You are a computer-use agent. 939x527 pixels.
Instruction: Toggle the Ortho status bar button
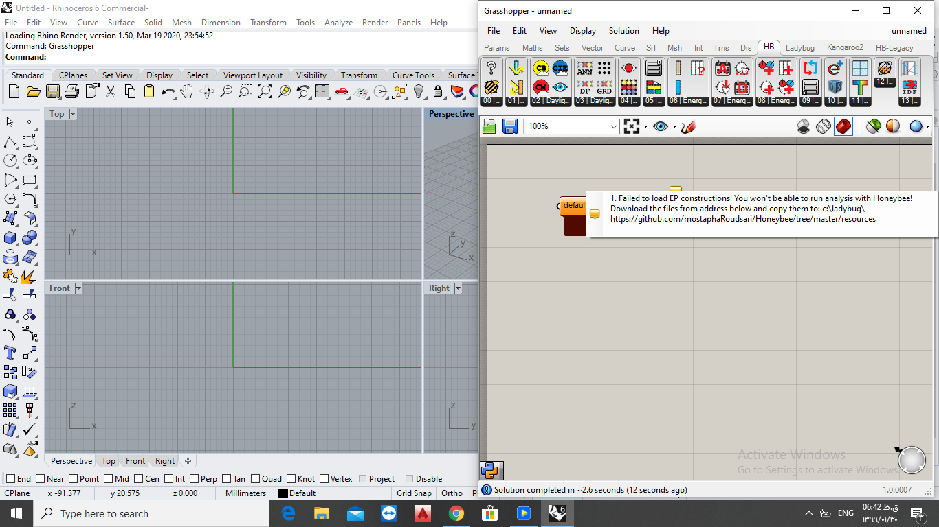452,493
